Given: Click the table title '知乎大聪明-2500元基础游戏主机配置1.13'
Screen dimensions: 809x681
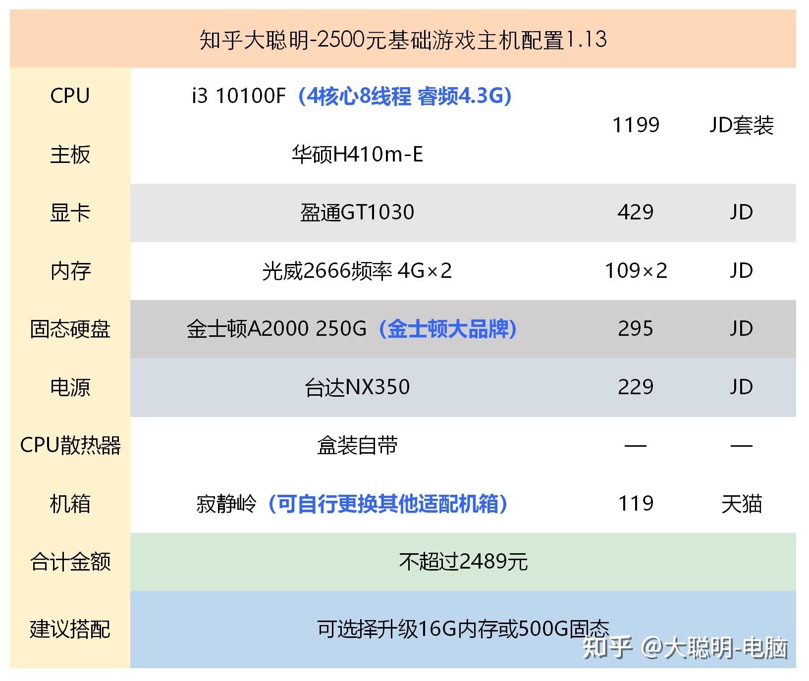Looking at the screenshot, I should (x=403, y=40).
